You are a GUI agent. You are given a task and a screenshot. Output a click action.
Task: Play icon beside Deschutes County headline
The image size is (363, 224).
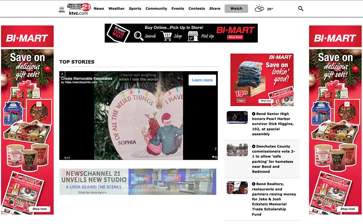(x=253, y=146)
